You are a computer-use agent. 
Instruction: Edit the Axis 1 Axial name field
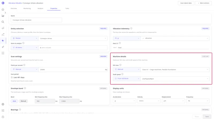[x=163, y=48]
